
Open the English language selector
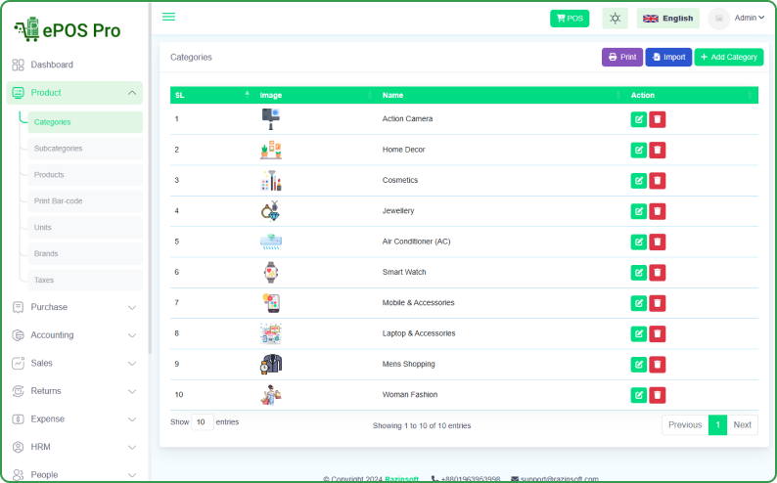click(x=667, y=18)
